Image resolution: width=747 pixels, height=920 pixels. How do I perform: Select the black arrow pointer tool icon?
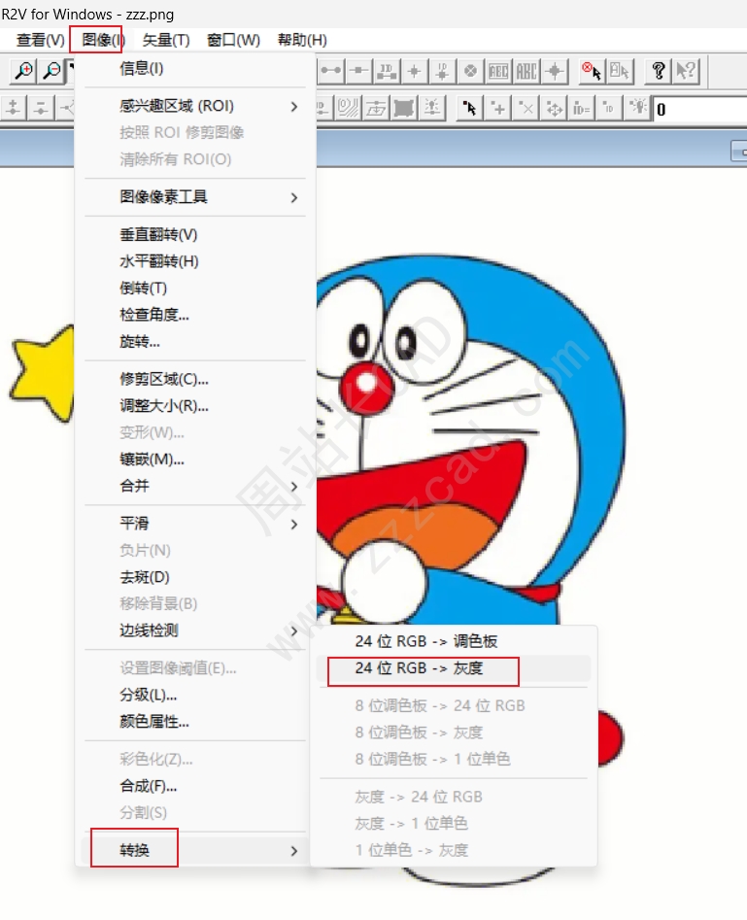470,108
